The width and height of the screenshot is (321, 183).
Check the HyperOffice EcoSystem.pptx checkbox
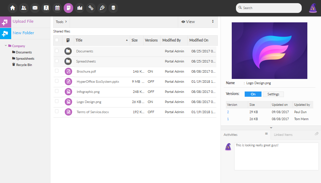57,81
